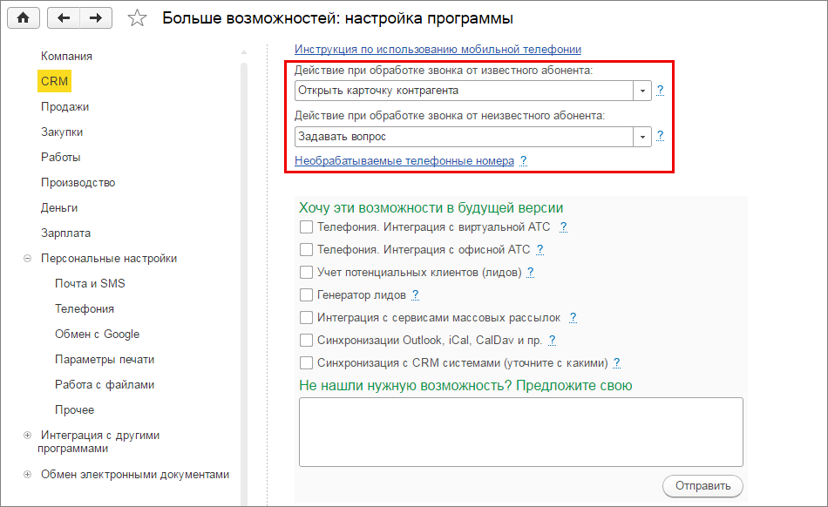Image resolution: width=828 pixels, height=507 pixels.
Task: Open the Задавать вопрос dropdown arrow
Action: (642, 137)
